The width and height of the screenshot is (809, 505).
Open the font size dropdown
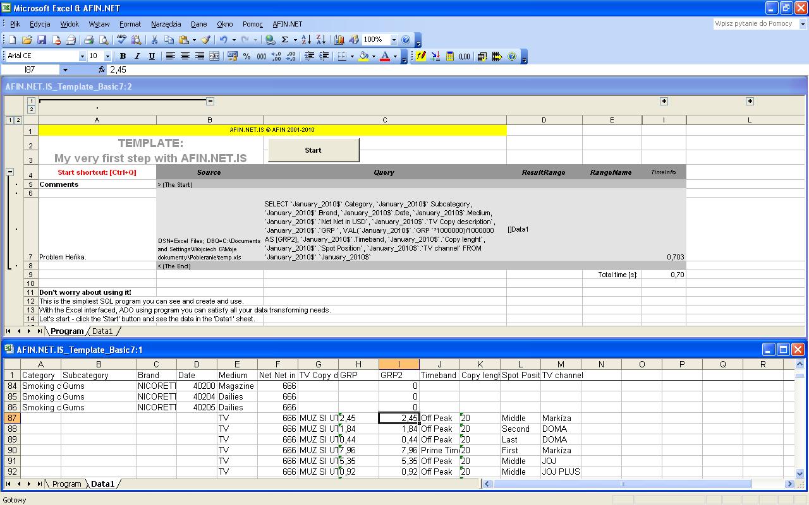(107, 56)
